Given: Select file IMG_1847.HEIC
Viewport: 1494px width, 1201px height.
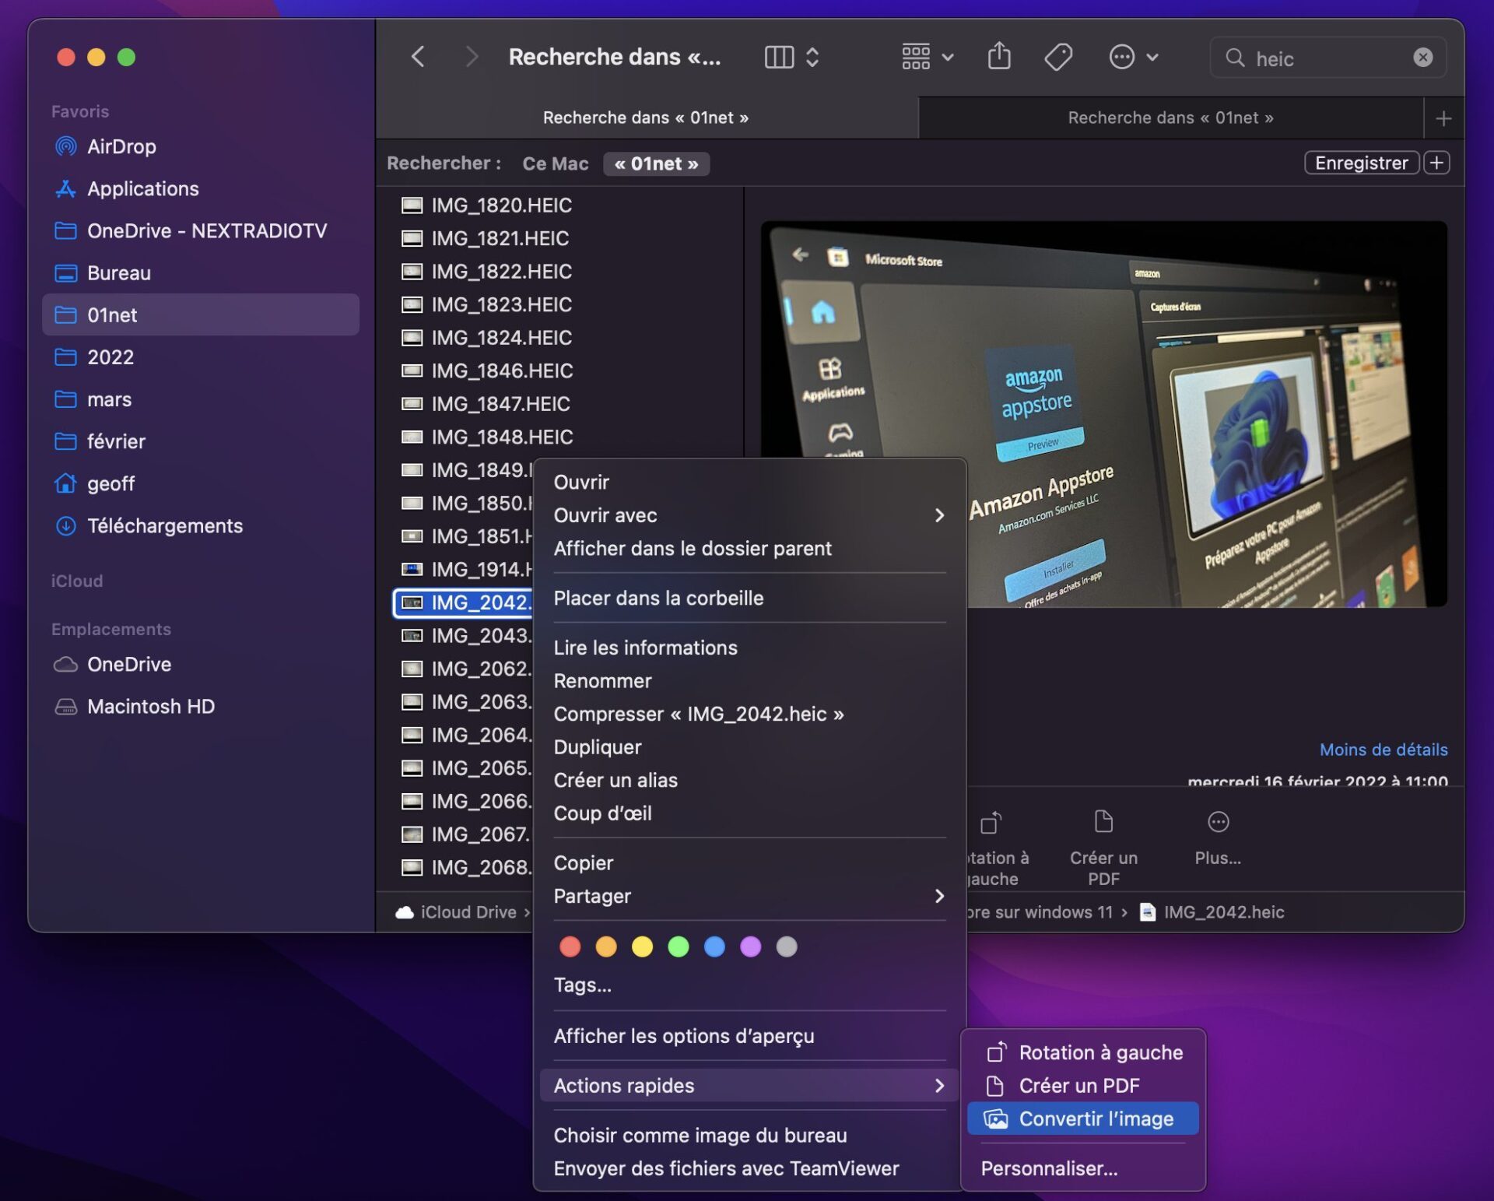Looking at the screenshot, I should (x=501, y=403).
